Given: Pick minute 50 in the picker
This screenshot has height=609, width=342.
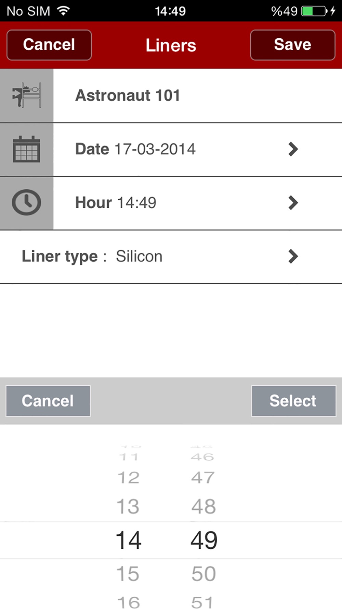Looking at the screenshot, I should [203, 574].
